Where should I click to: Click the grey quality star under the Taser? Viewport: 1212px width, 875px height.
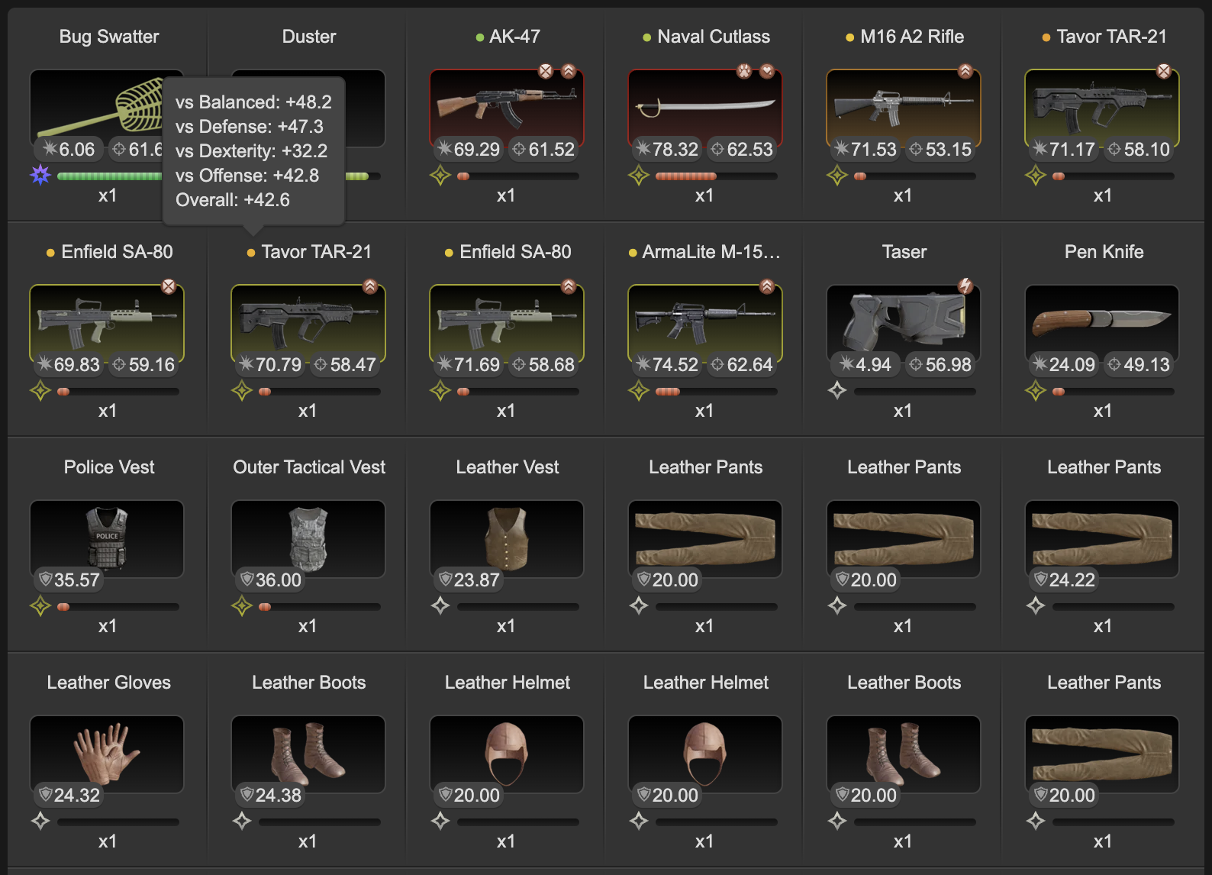[x=837, y=391]
